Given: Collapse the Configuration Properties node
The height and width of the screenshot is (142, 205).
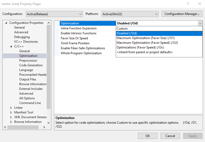Looking at the screenshot, I should (6, 23).
